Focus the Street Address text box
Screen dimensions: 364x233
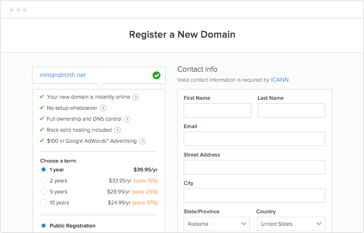click(254, 167)
